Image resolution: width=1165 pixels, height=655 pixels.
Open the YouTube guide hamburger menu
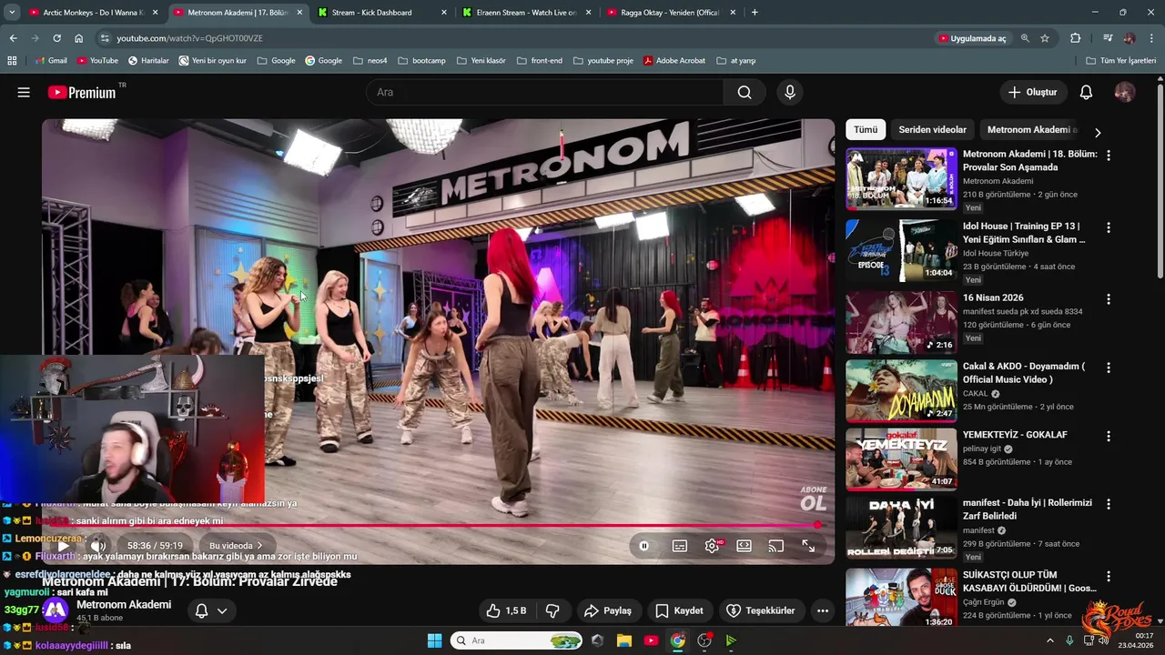24,92
